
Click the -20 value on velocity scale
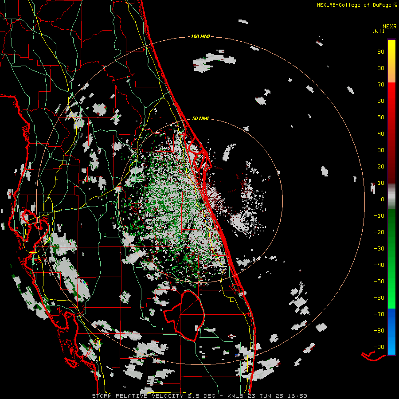click(379, 232)
